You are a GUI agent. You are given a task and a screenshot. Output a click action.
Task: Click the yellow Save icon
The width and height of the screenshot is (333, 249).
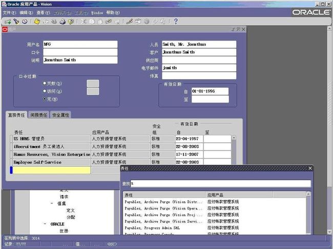coord(37,22)
